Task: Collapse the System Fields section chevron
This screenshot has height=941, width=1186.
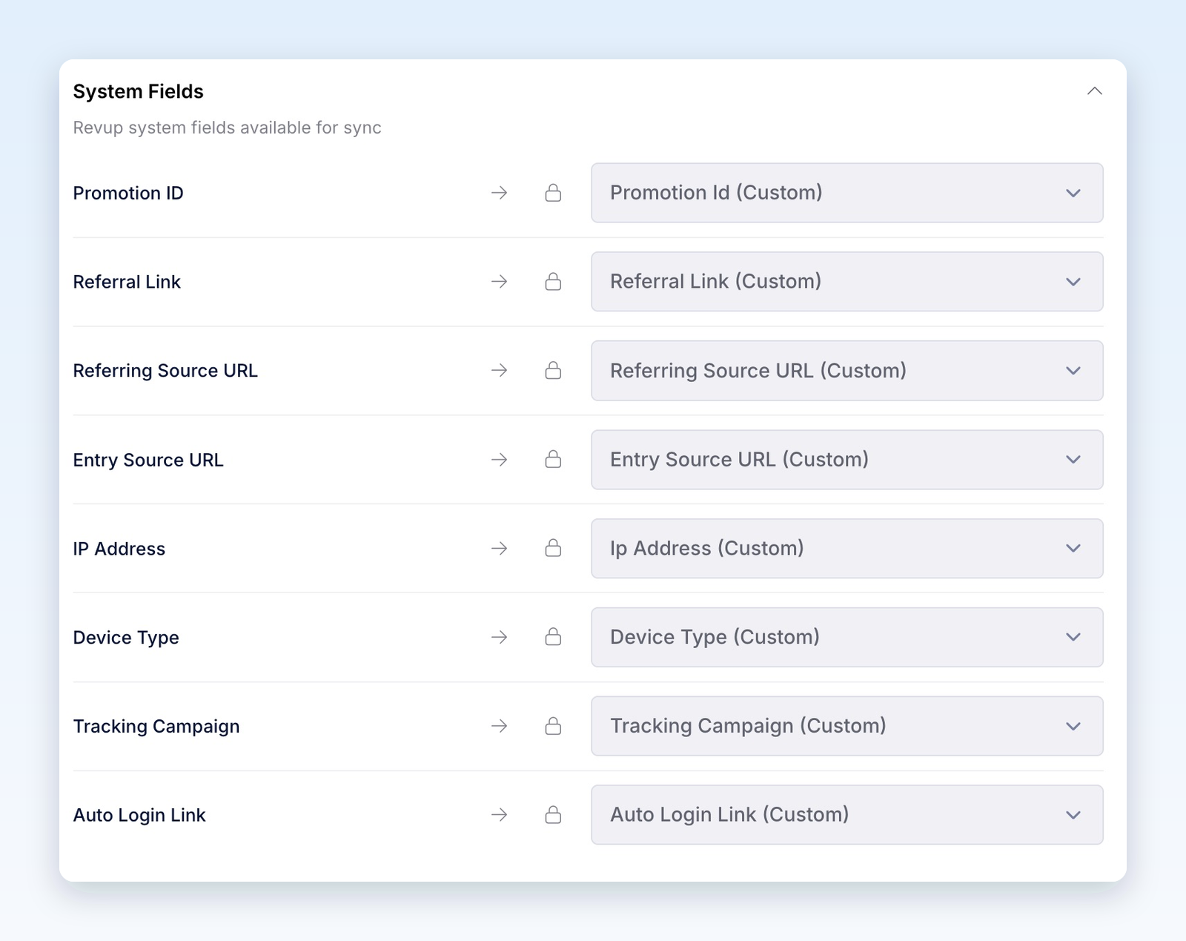Action: 1094,91
